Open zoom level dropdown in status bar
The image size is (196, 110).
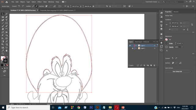coord(17,104)
